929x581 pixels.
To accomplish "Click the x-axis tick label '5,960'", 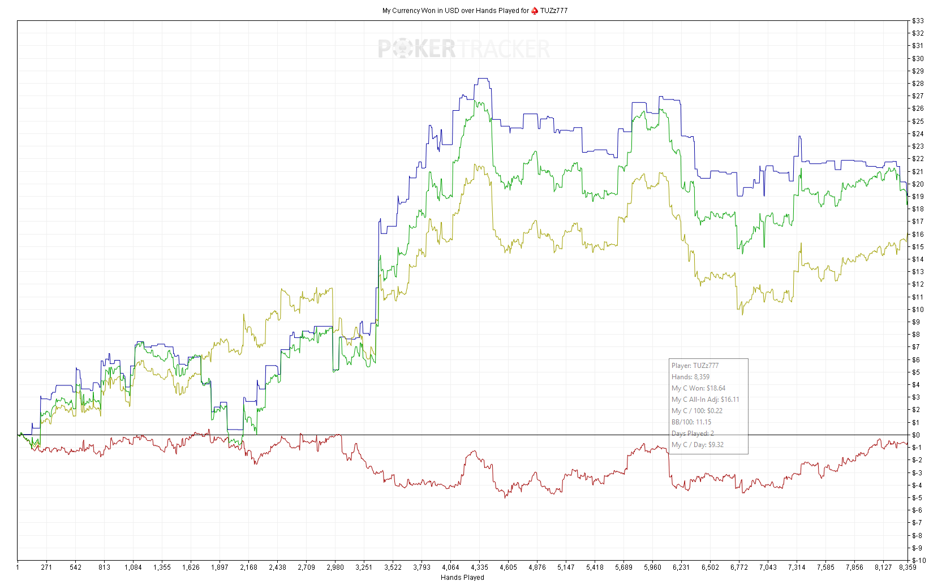I will coord(652,567).
